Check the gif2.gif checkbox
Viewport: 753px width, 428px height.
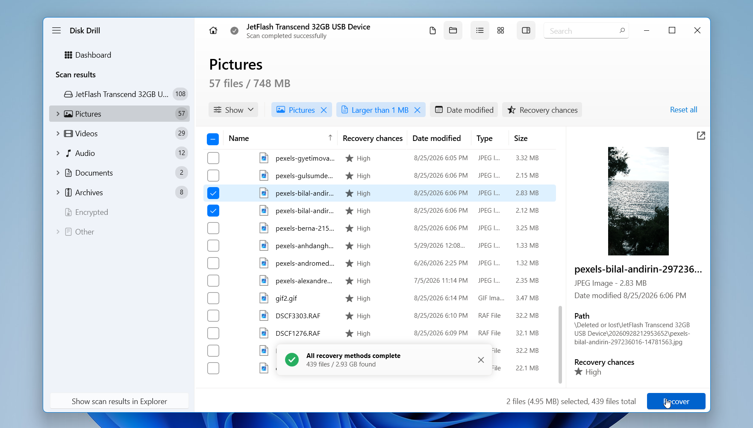tap(213, 298)
